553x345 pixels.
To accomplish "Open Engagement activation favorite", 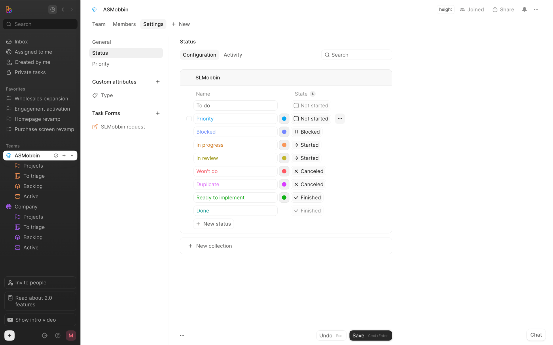I will tap(40, 109).
